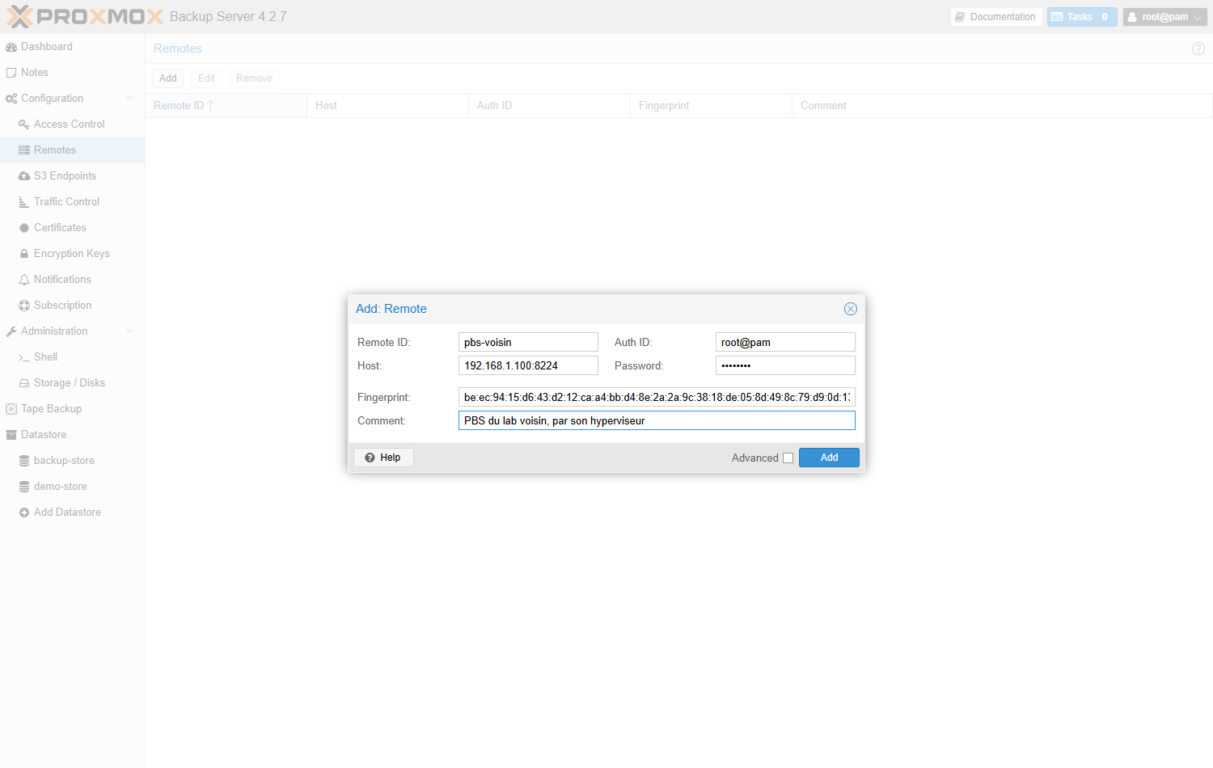The image size is (1213, 768).
Task: Open the root@pam user menu
Action: [x=1165, y=17]
